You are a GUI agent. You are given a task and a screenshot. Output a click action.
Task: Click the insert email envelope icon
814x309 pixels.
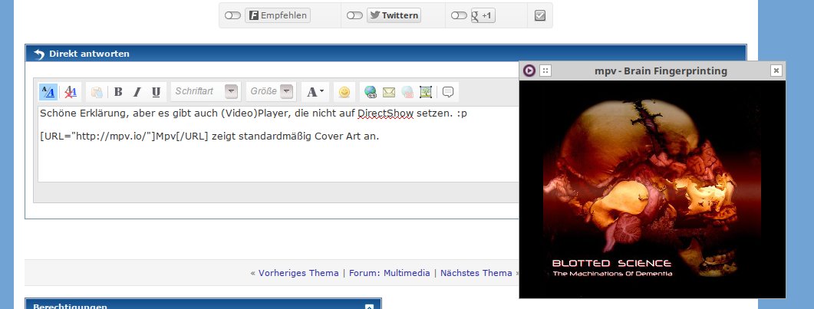pyautogui.click(x=389, y=92)
